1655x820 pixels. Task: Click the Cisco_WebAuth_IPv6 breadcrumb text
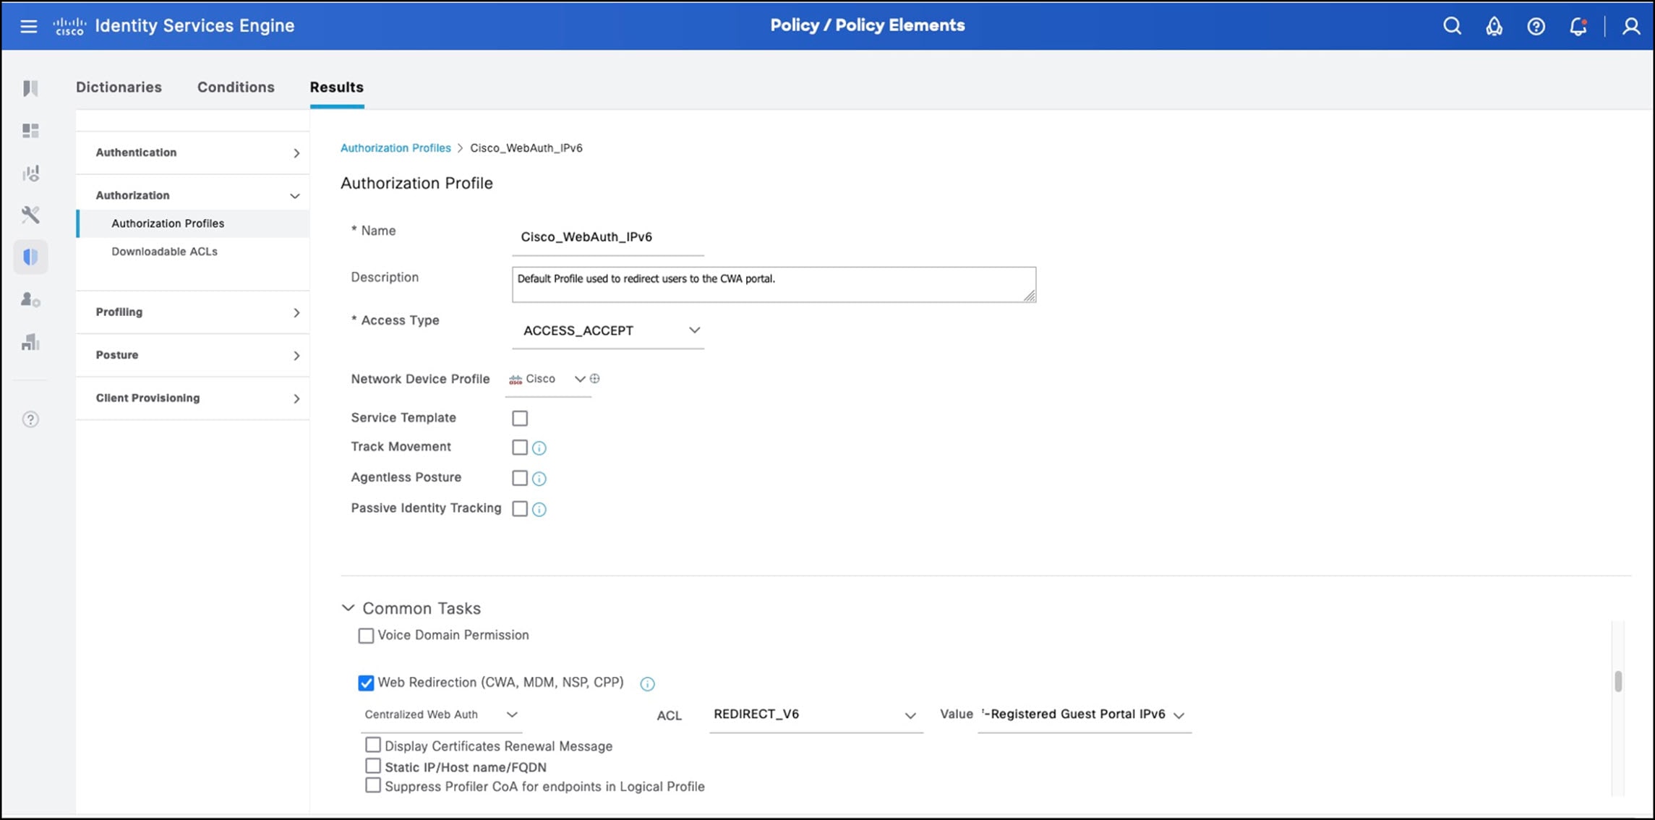tap(526, 148)
